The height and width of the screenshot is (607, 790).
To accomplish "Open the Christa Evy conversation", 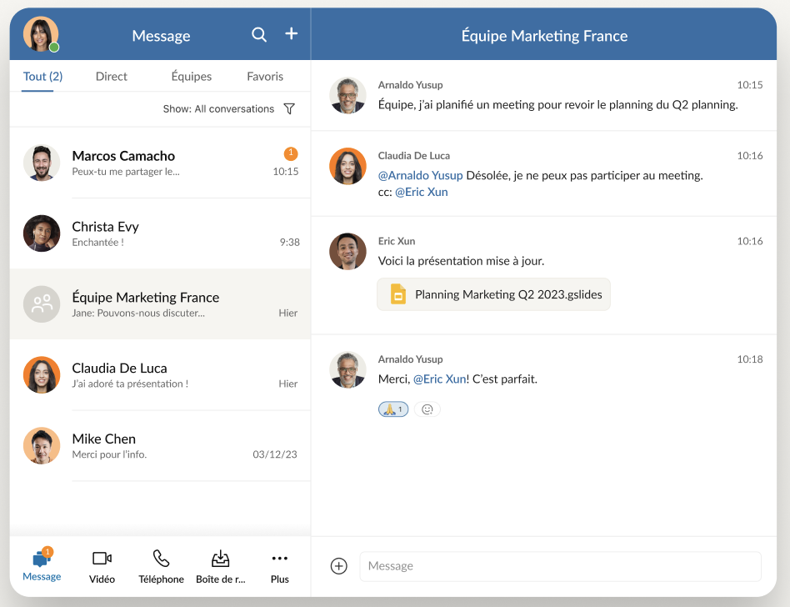I will click(160, 233).
